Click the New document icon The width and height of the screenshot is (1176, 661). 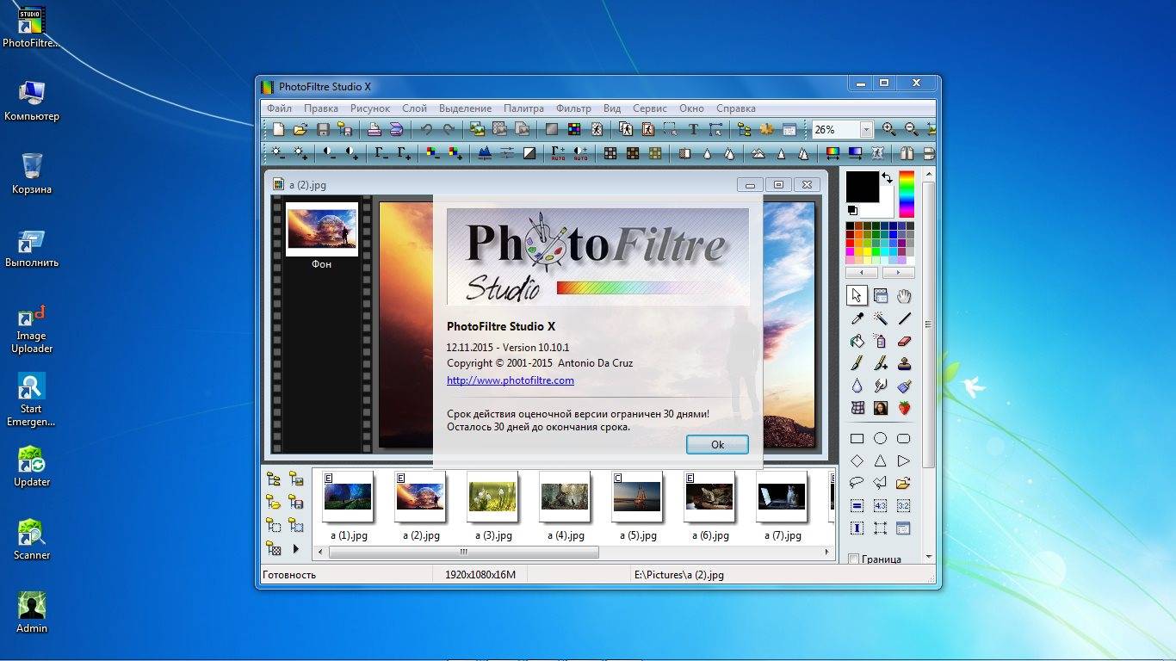pyautogui.click(x=278, y=129)
